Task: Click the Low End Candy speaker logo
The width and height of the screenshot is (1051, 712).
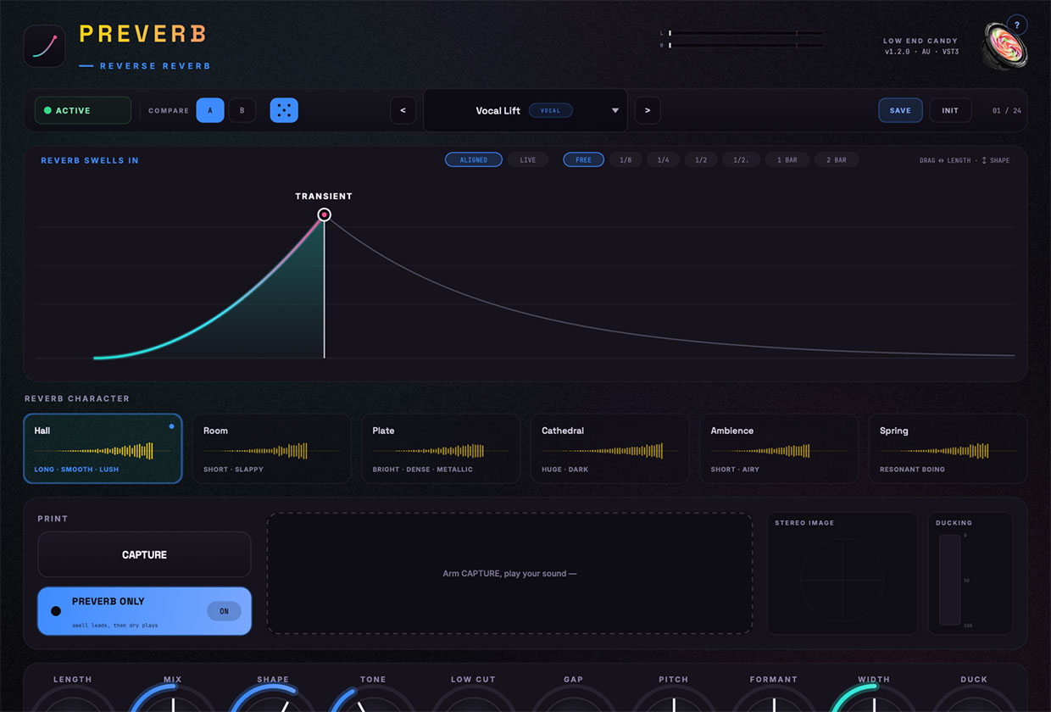Action: click(x=1005, y=46)
